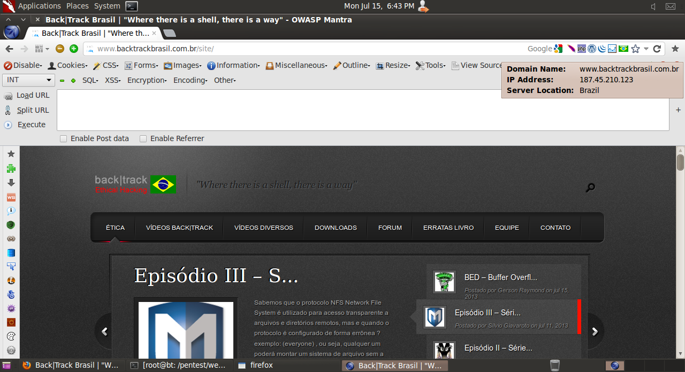Viewport: 685px width, 372px height.
Task: Open the Encoding dropdown in HackBar
Action: pos(191,80)
